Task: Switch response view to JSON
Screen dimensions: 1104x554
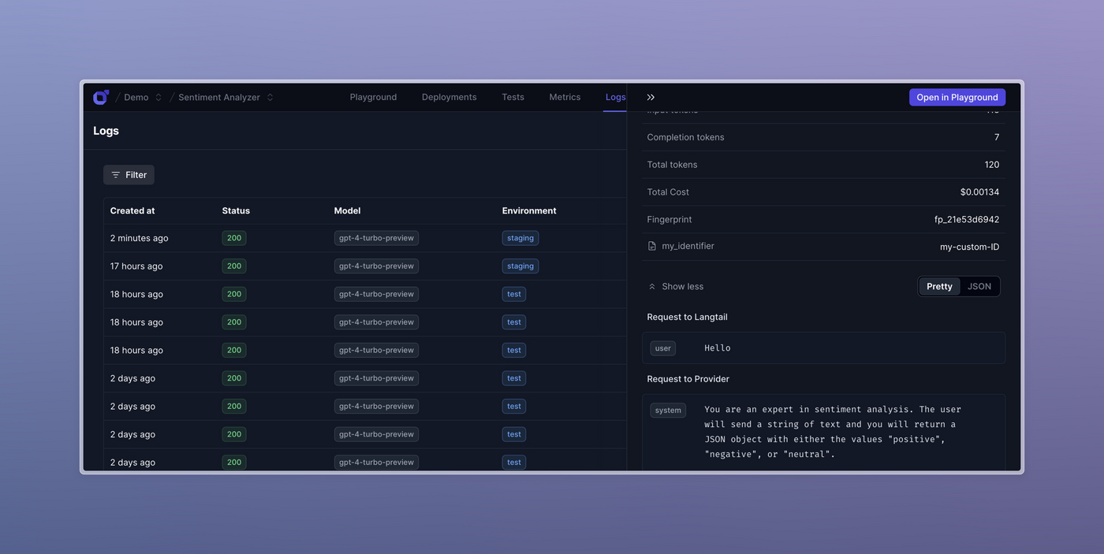Action: click(x=979, y=286)
